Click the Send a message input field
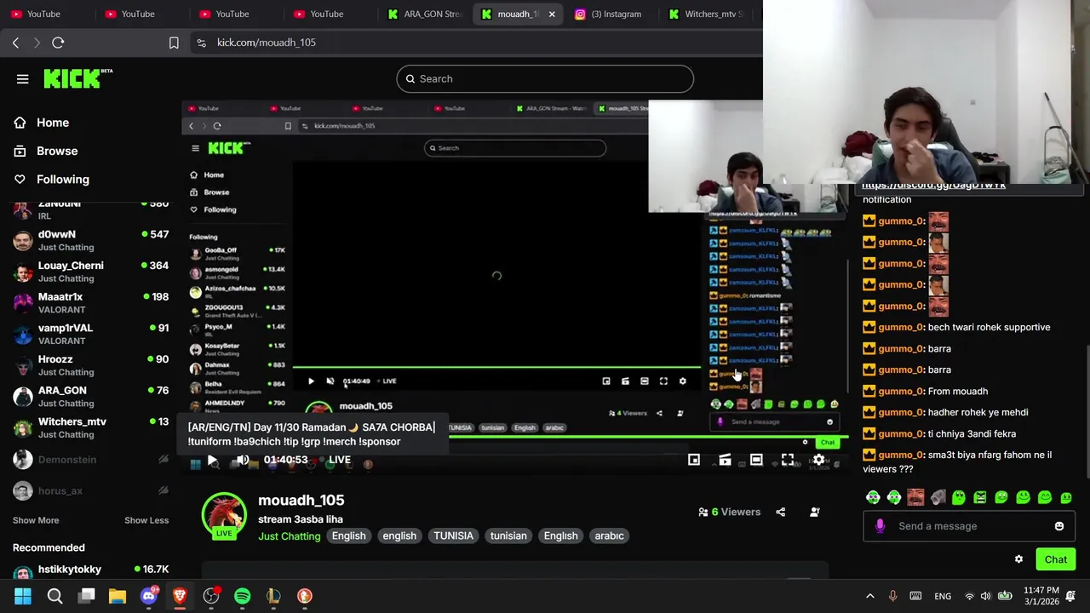The image size is (1090, 613). pos(971,526)
